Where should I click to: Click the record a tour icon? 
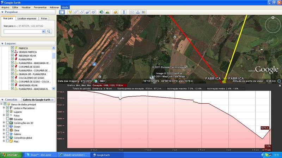tap(93, 12)
